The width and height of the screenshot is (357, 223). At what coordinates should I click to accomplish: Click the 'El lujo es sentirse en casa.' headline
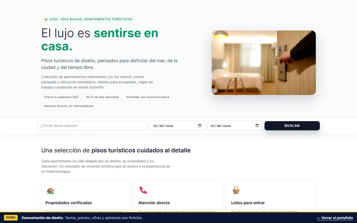tap(100, 40)
